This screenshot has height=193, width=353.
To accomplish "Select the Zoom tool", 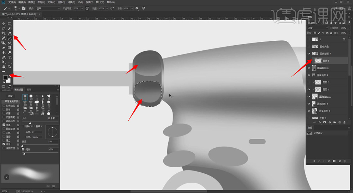I will click(x=10, y=67).
